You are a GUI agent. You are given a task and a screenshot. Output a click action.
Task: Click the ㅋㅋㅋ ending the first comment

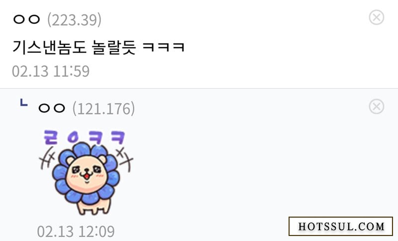[x=164, y=47]
